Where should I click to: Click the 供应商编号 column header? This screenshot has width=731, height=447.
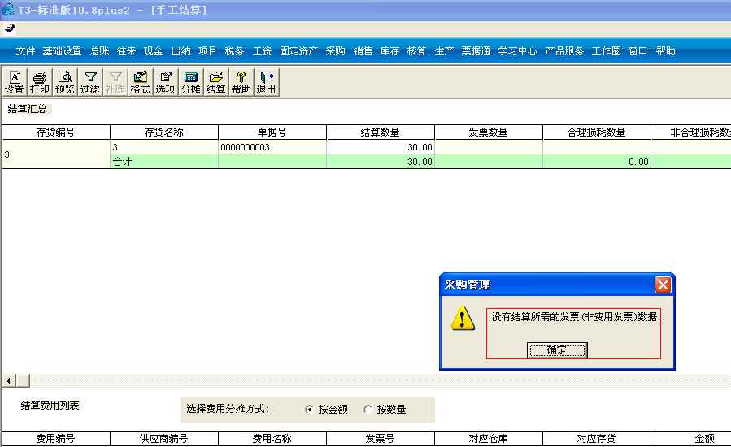point(164,439)
